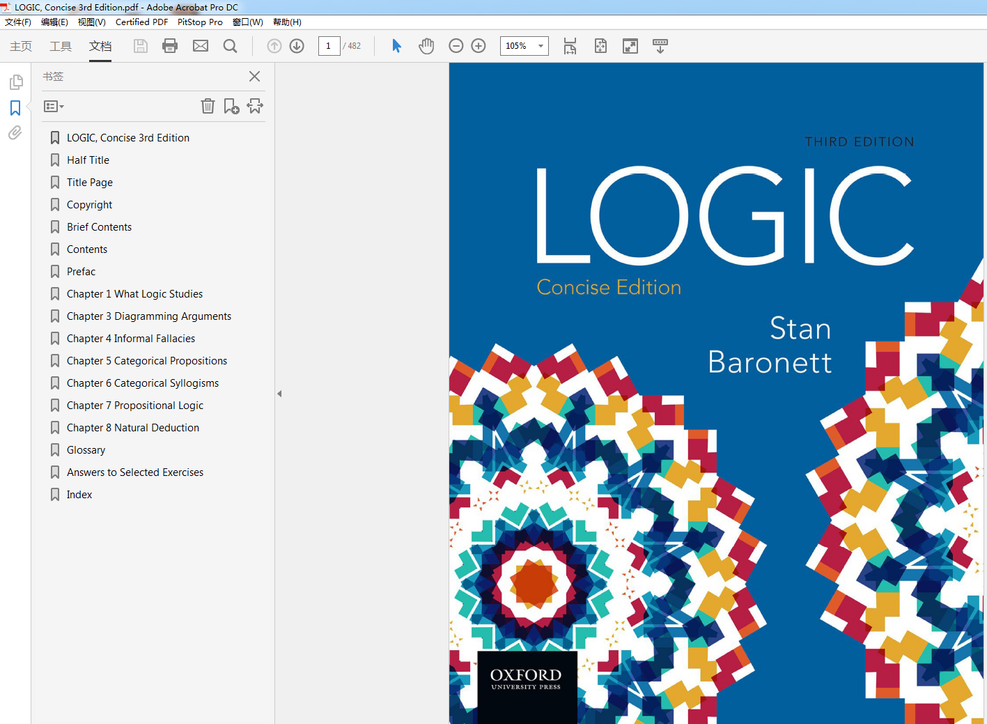Go to Chapter 1 What Logic Studies
987x724 pixels.
134,294
